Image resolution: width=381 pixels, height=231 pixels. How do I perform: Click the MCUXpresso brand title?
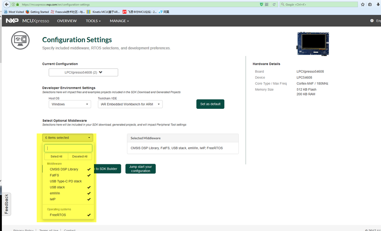pos(36,21)
